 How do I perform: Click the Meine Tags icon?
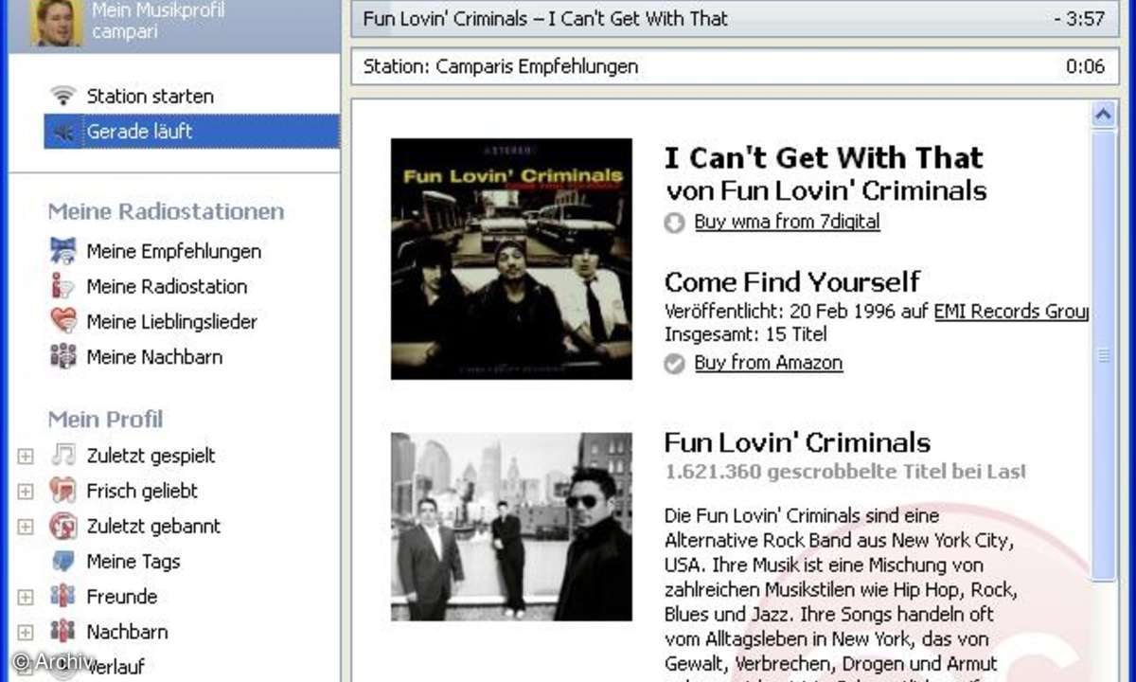pyautogui.click(x=63, y=561)
